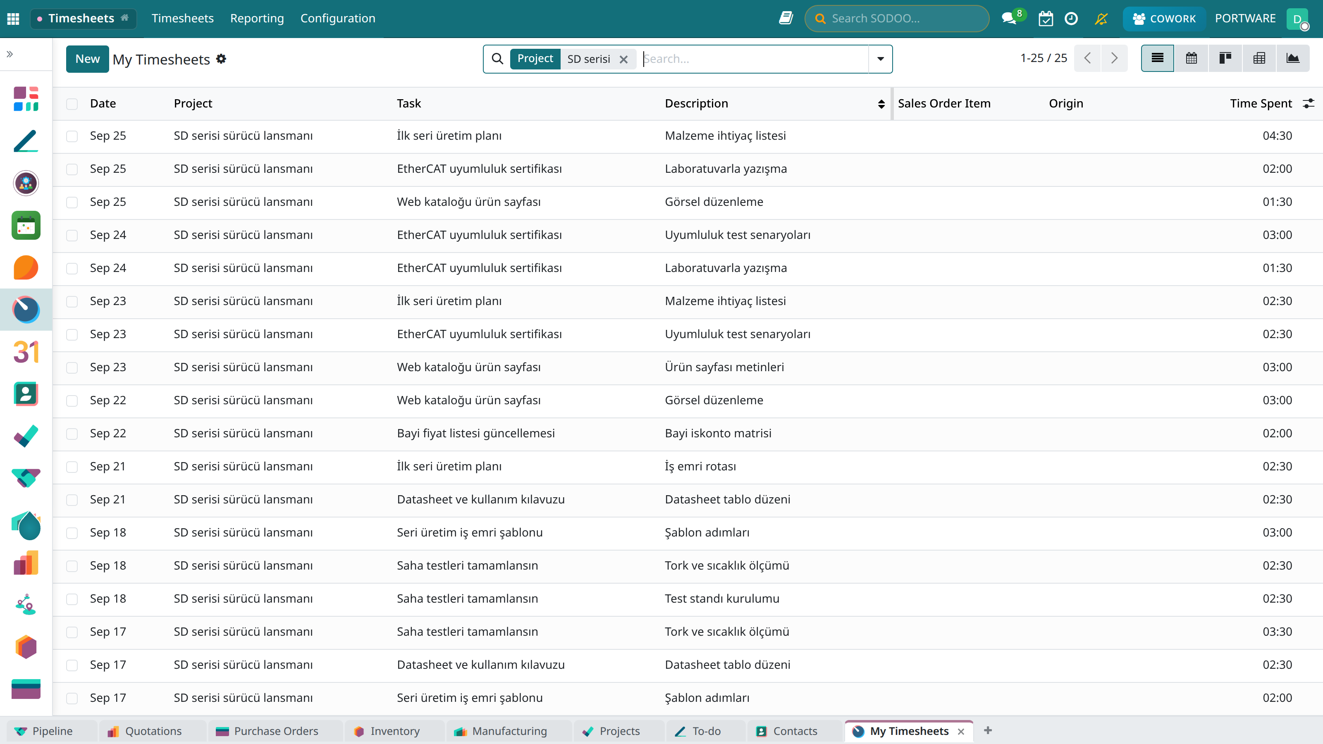
Task: Open the Reporting menu
Action: click(x=257, y=19)
